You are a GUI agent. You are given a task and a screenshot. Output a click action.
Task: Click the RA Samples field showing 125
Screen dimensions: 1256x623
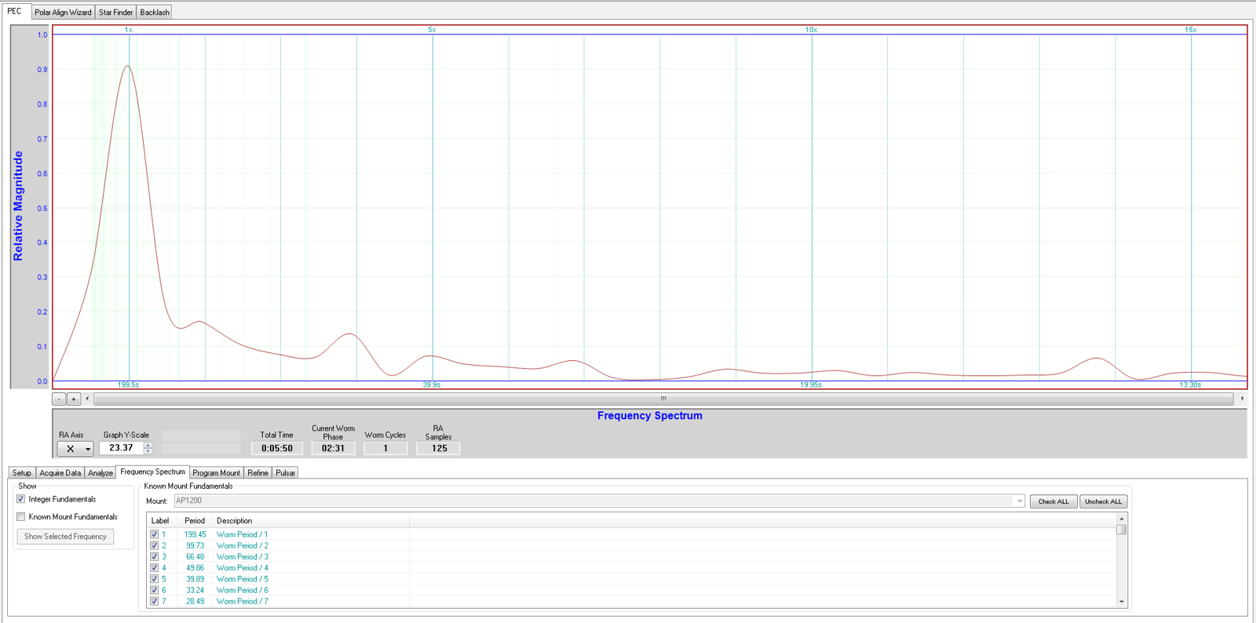pyautogui.click(x=439, y=449)
